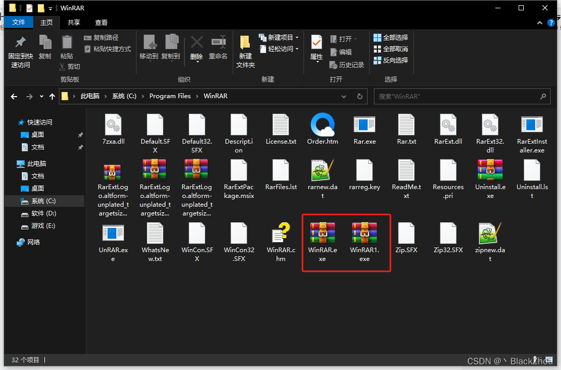
Task: Click the Help question mark icon
Action: (551, 23)
